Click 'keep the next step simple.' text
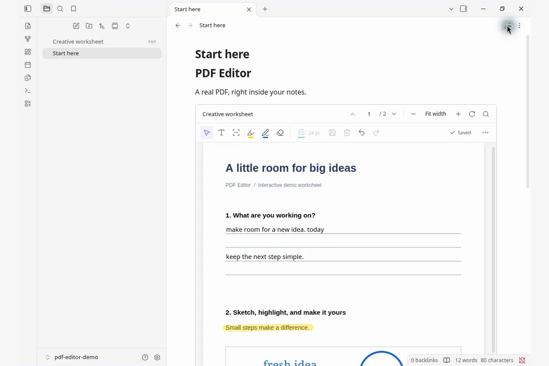The width and height of the screenshot is (549, 366). pos(265,257)
